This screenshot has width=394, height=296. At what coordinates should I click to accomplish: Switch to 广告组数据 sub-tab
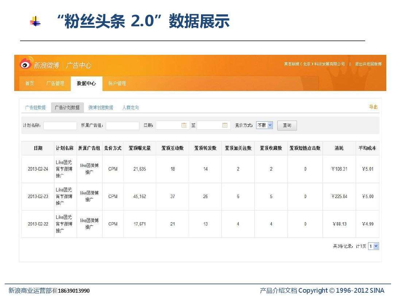click(x=35, y=107)
